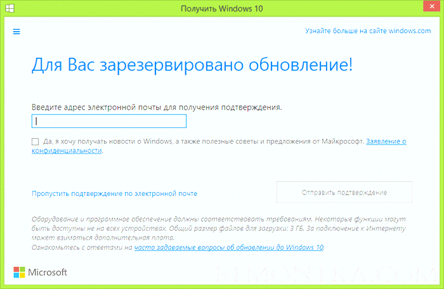Open 'Узнайте больше на сайте windows.com' link

click(x=368, y=30)
